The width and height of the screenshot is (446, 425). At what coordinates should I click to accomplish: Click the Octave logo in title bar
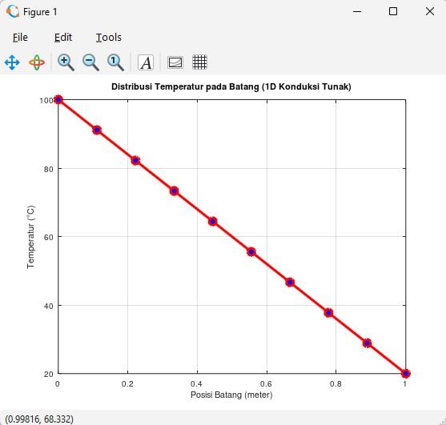coord(13,12)
